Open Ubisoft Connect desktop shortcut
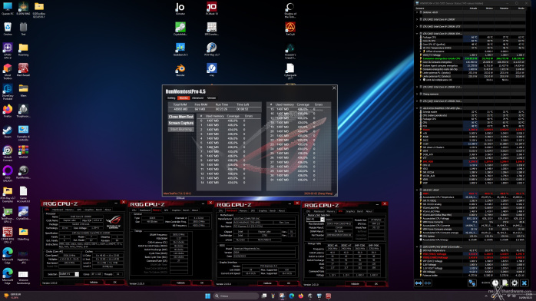Viewport: 536px width, 301px height. 8,153
